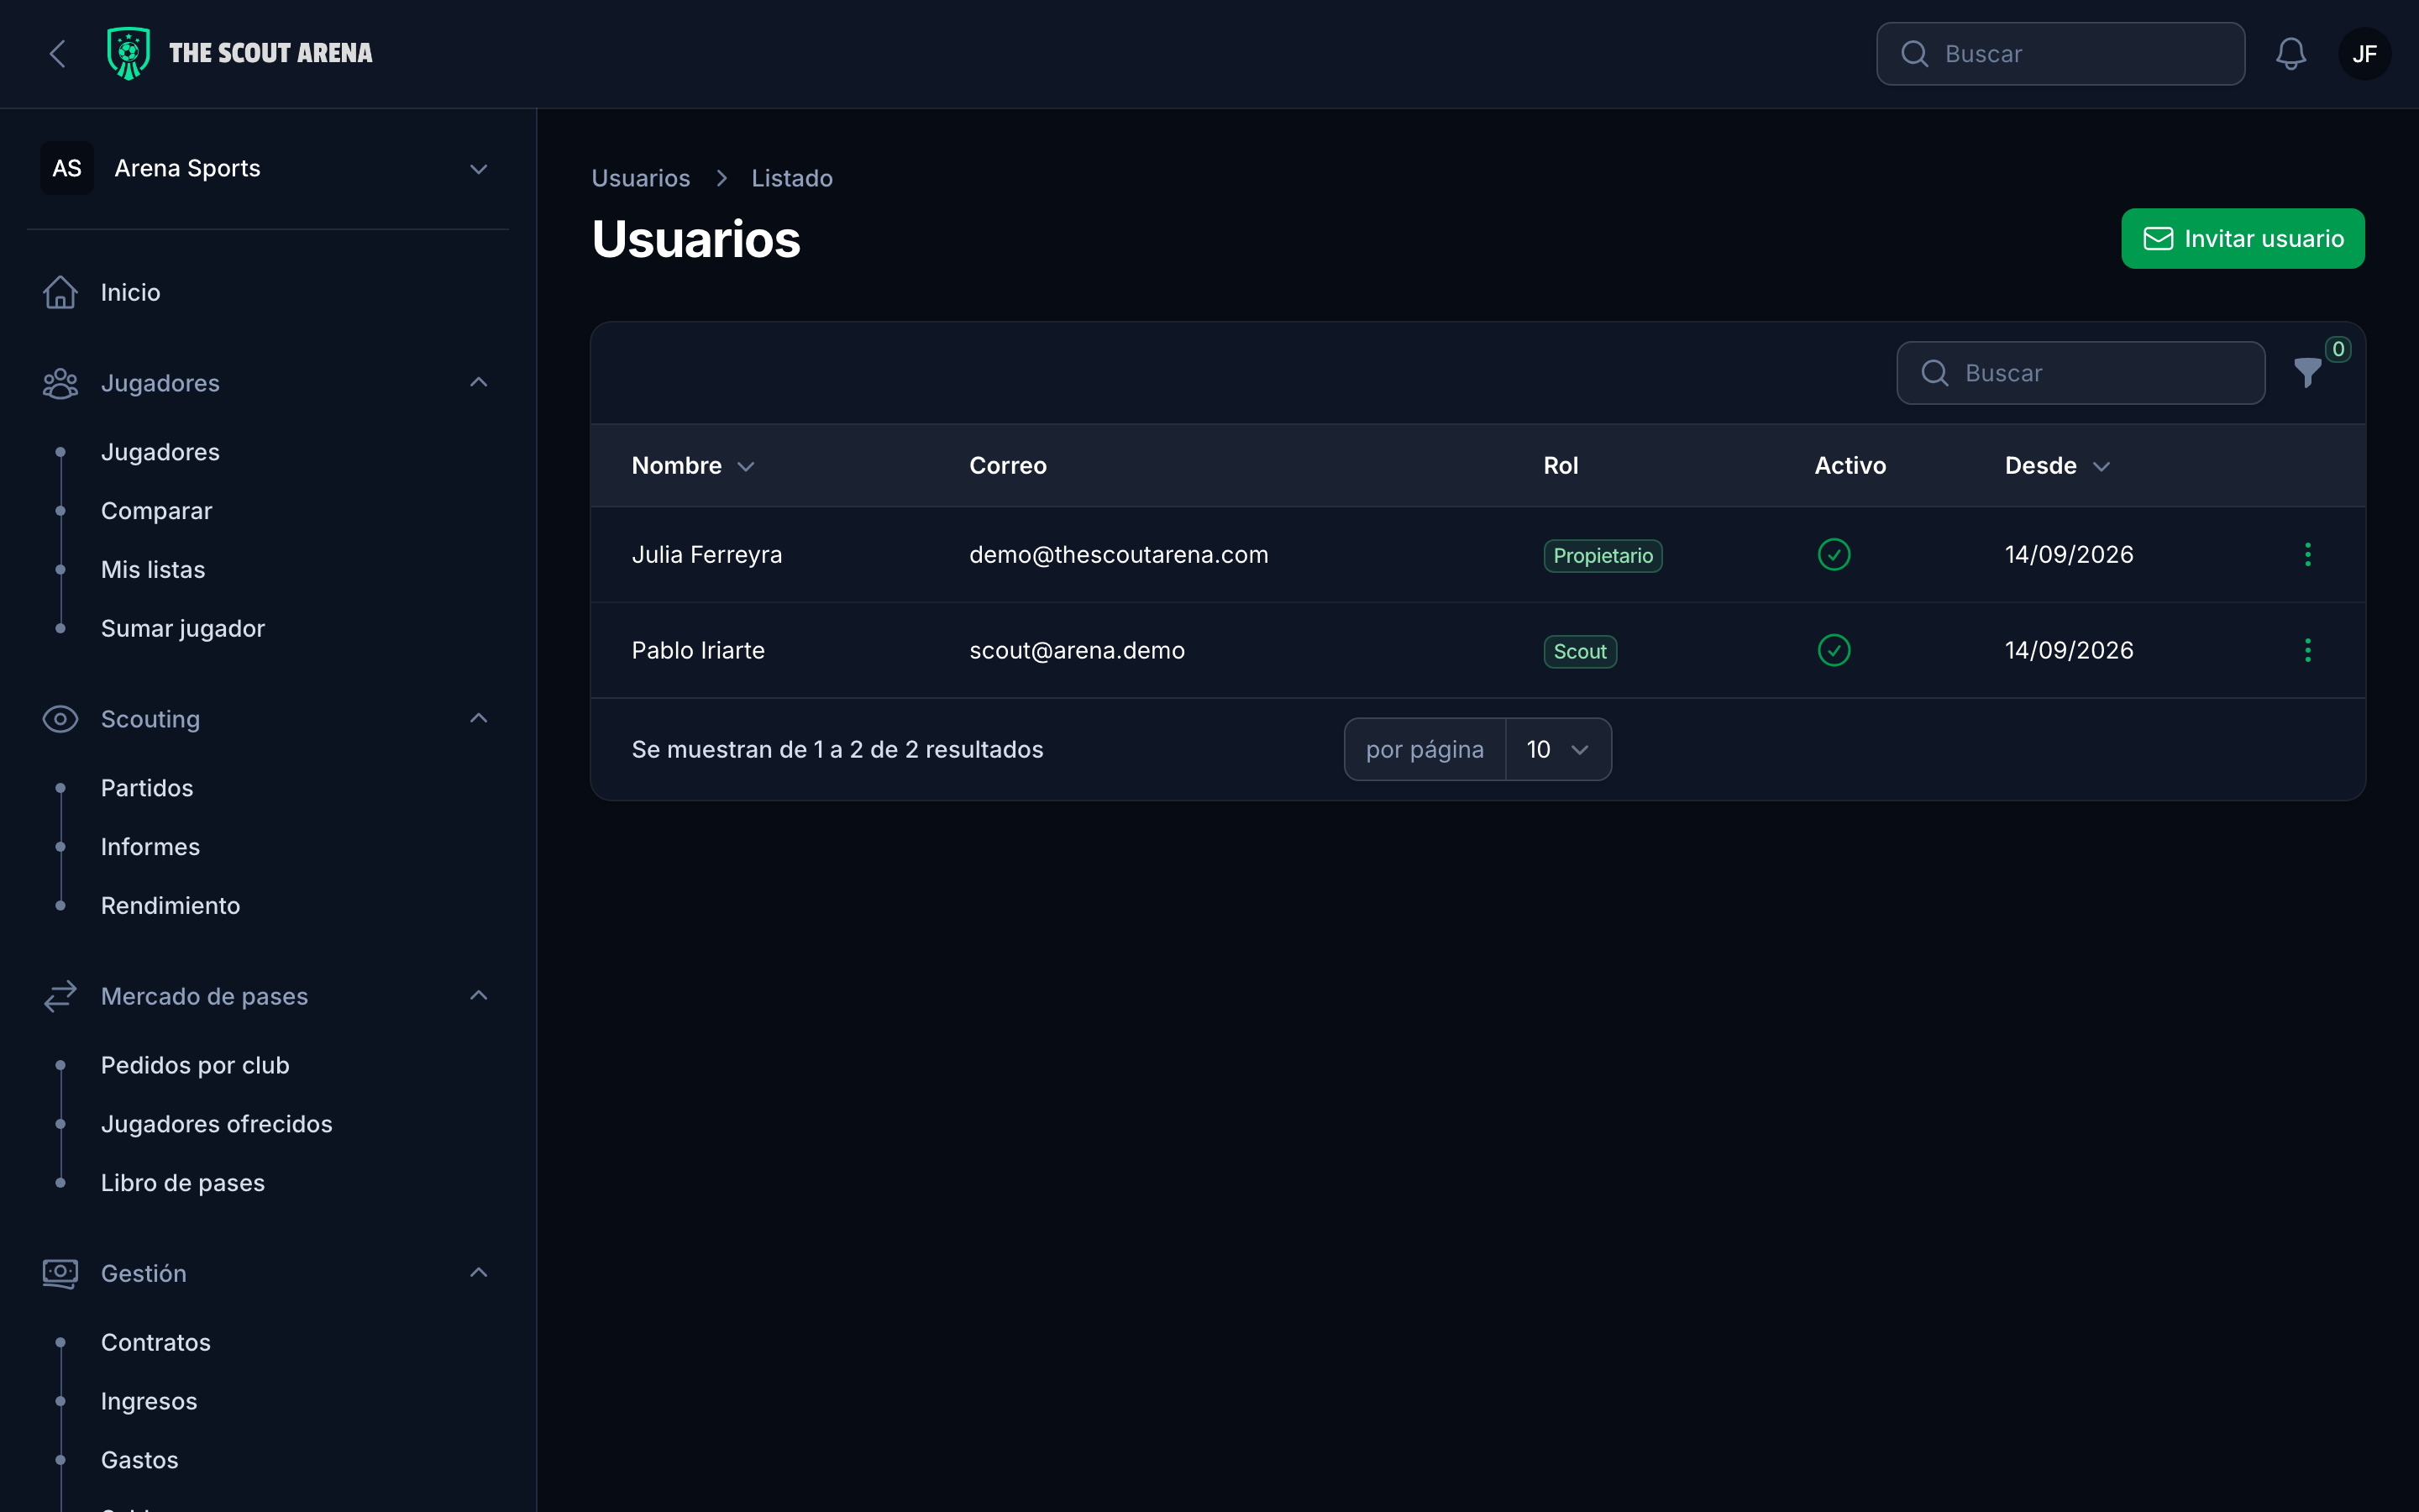Open Mis listas in the sidebar
The image size is (2419, 1512).
coord(153,570)
